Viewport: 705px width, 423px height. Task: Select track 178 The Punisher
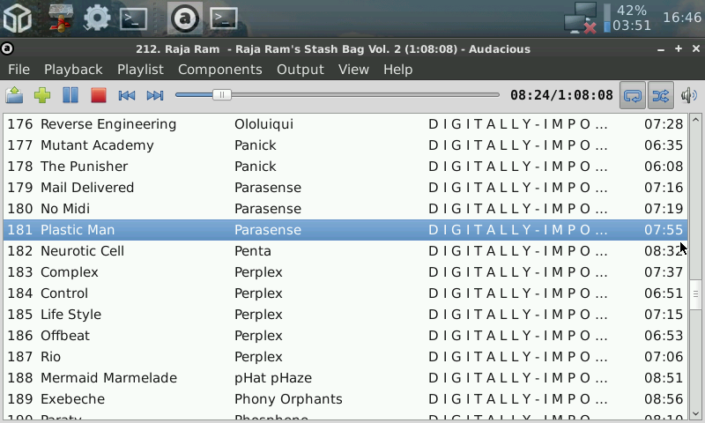coord(345,167)
